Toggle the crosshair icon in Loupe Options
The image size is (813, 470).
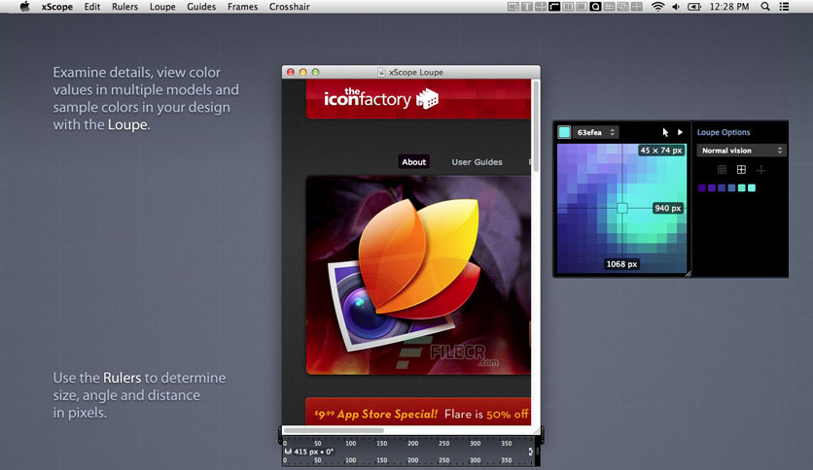point(760,169)
